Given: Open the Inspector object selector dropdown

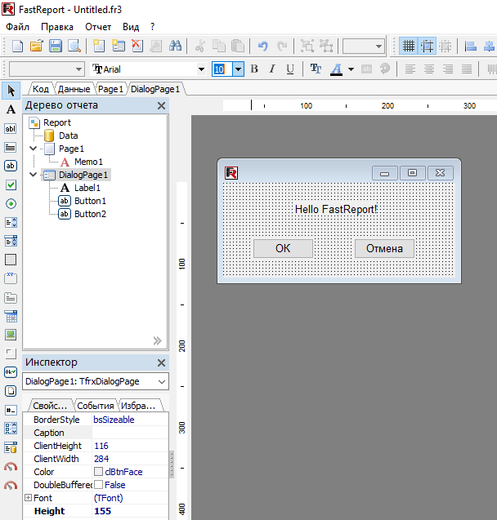Looking at the screenshot, I should 161,381.
